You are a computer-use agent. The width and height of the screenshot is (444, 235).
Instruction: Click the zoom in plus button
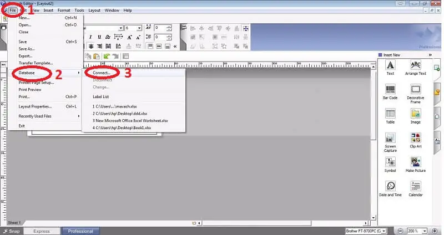click(x=435, y=231)
